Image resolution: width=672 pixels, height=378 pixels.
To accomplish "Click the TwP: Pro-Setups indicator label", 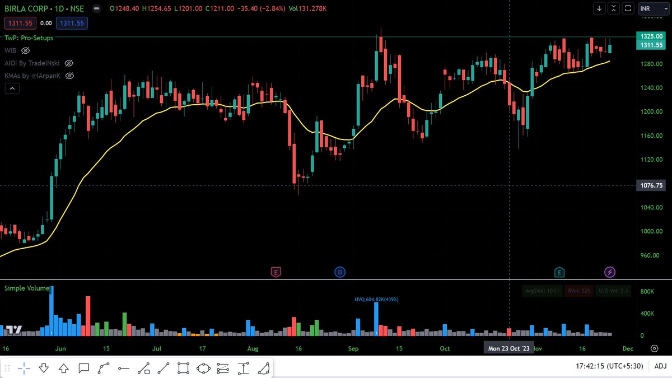I will [x=29, y=38].
